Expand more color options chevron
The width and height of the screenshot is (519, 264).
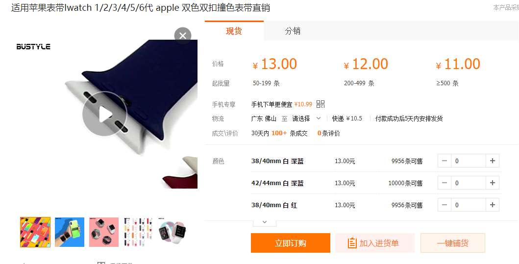point(265,222)
